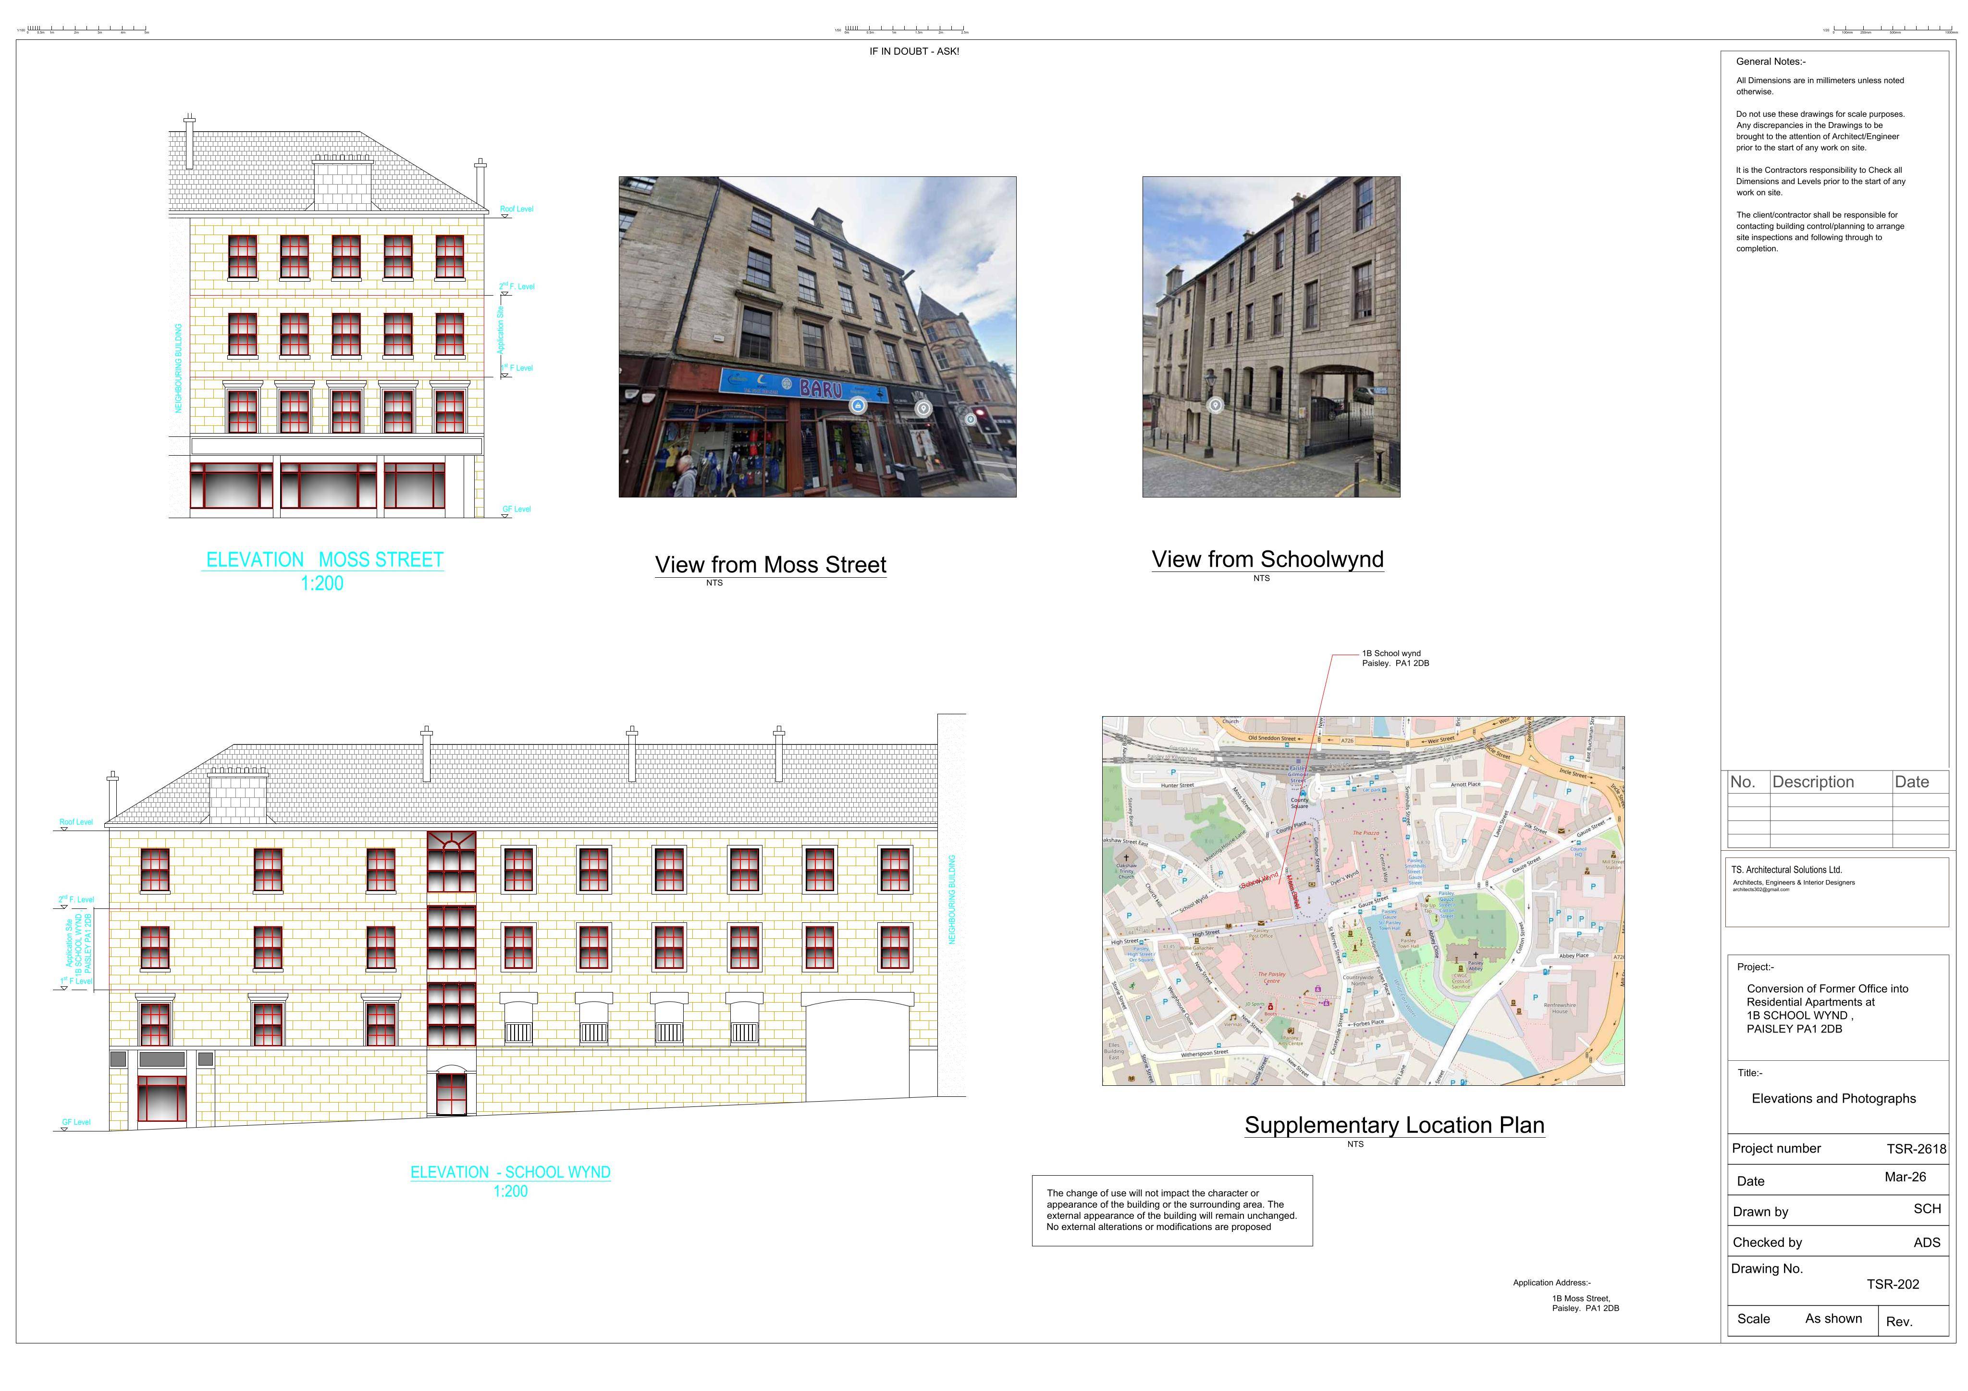Click the '1:200' scale under Moss Street elevation
The height and width of the screenshot is (1391, 1968).
321,584
